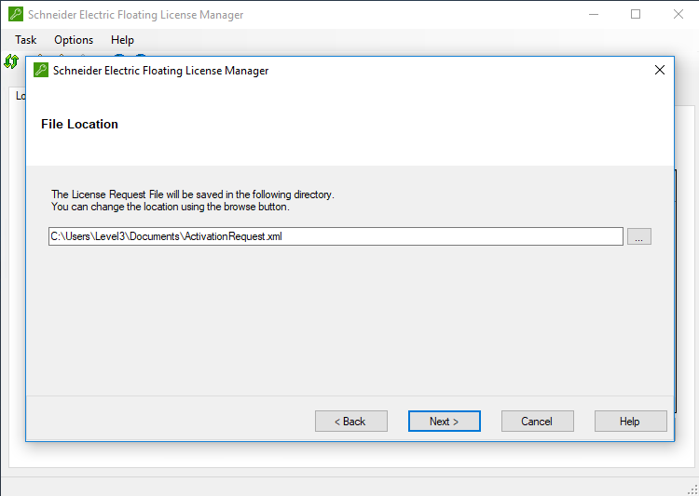Click the File Location heading text

(x=79, y=124)
